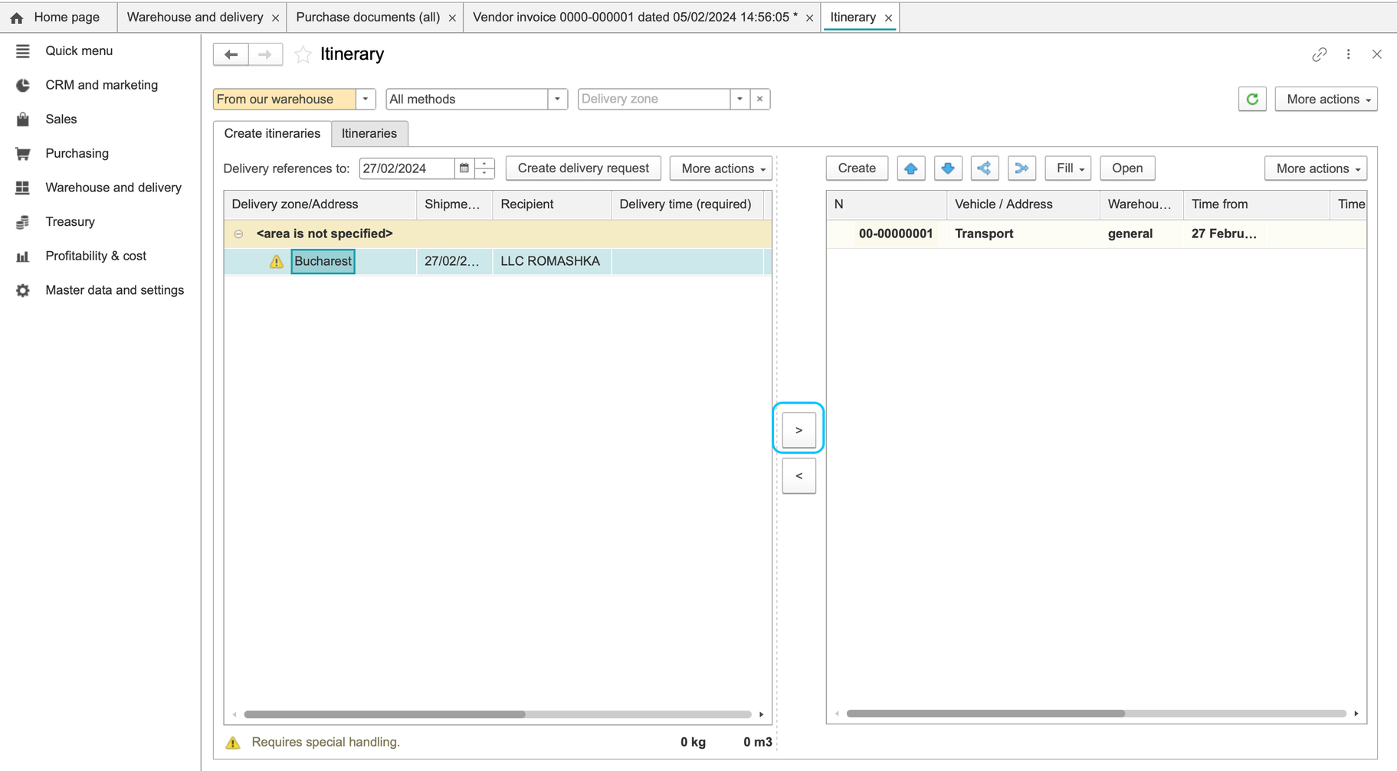The width and height of the screenshot is (1397, 771).
Task: Click the left-pointing share arrows icon
Action: tap(985, 168)
